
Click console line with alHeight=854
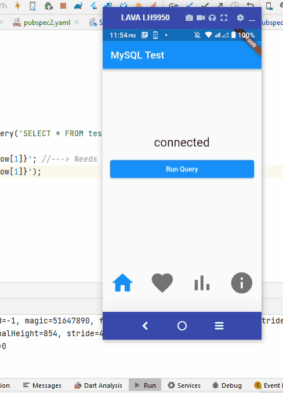click(51, 334)
